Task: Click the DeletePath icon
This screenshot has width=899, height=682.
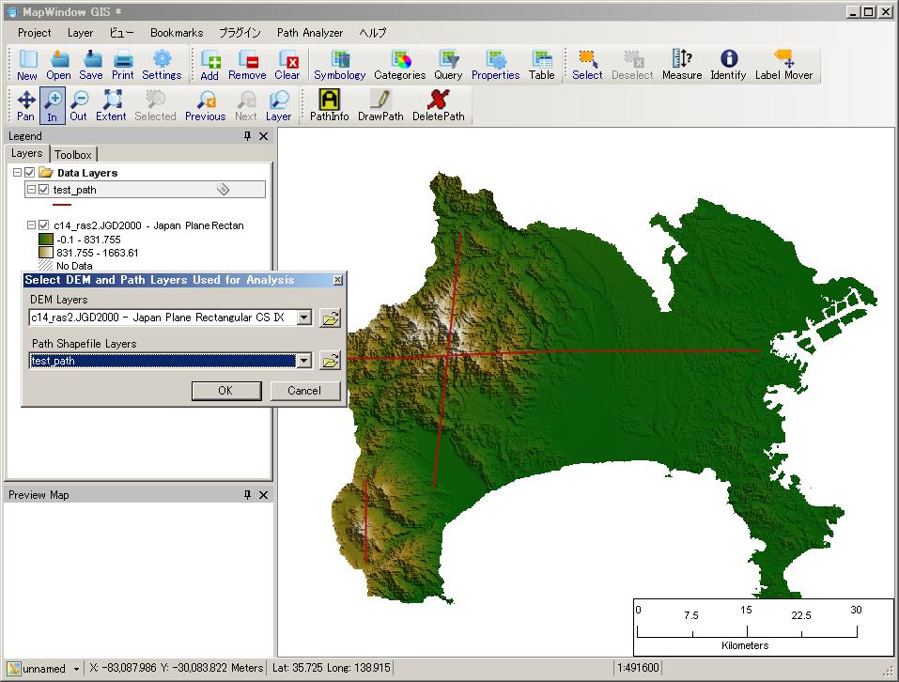Action: pos(438,106)
